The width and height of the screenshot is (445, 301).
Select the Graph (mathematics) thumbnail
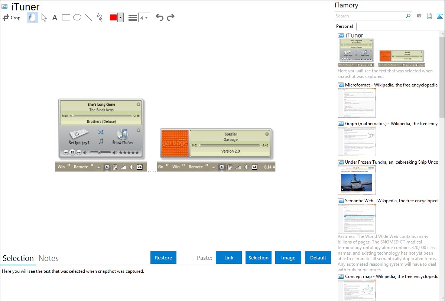point(357,141)
